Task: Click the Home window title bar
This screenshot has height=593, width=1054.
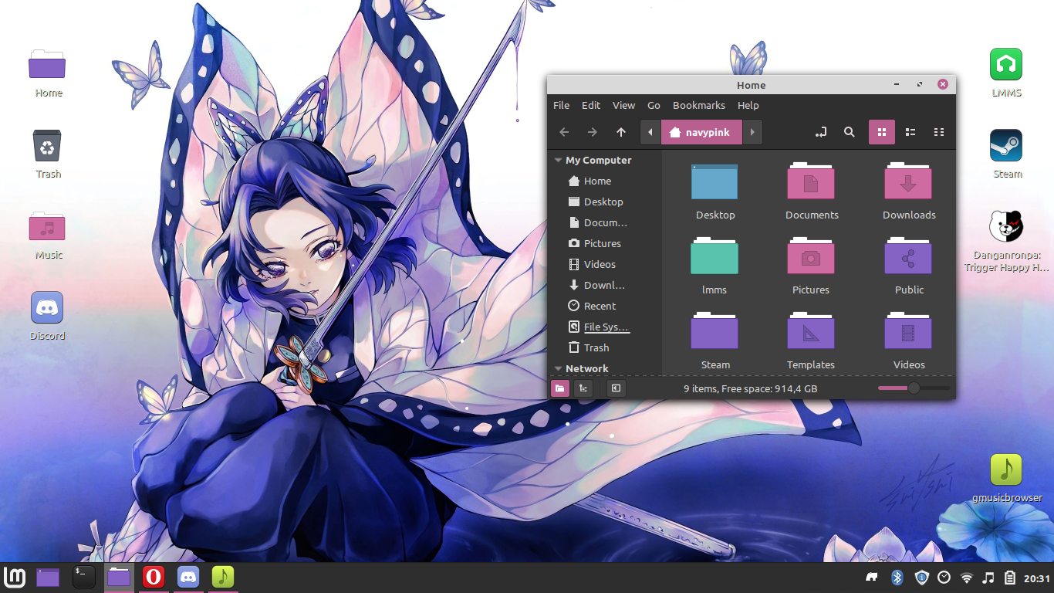Action: coord(751,85)
